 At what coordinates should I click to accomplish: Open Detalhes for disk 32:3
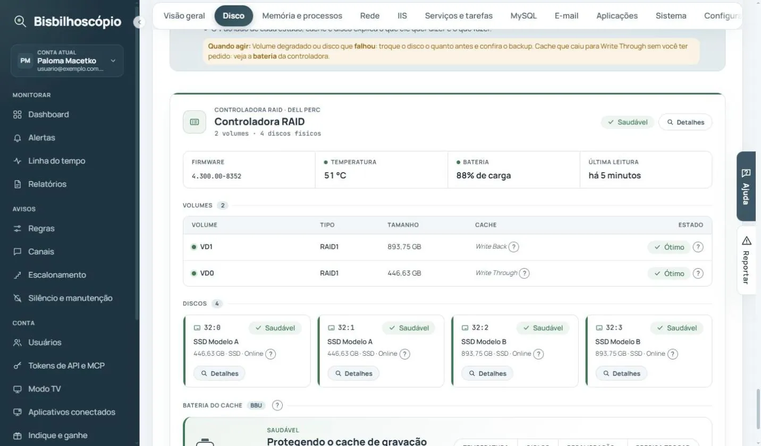(x=621, y=373)
